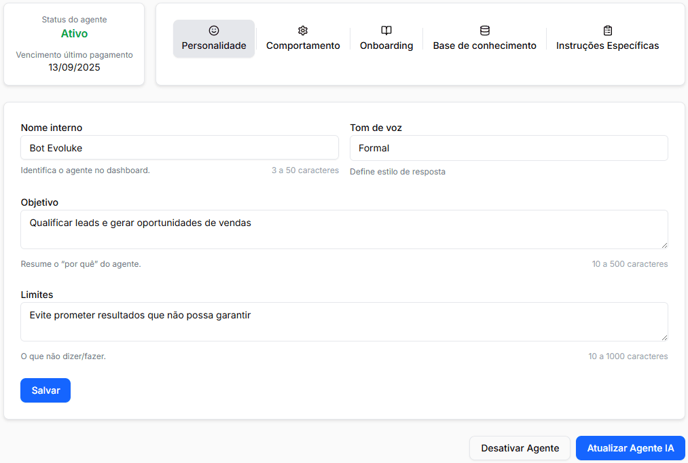Click the smiley face icon above Personalidade
688x463 pixels.
(x=214, y=31)
